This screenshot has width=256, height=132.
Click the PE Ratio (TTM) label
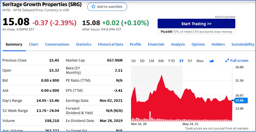pos(78,80)
